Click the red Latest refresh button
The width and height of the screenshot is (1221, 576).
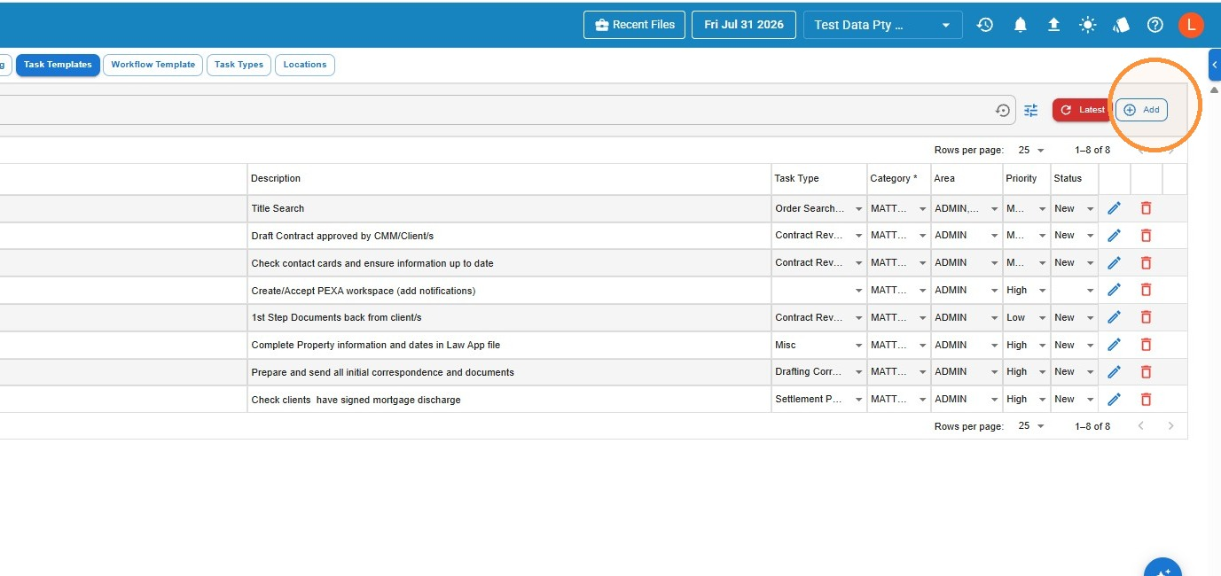pos(1083,110)
